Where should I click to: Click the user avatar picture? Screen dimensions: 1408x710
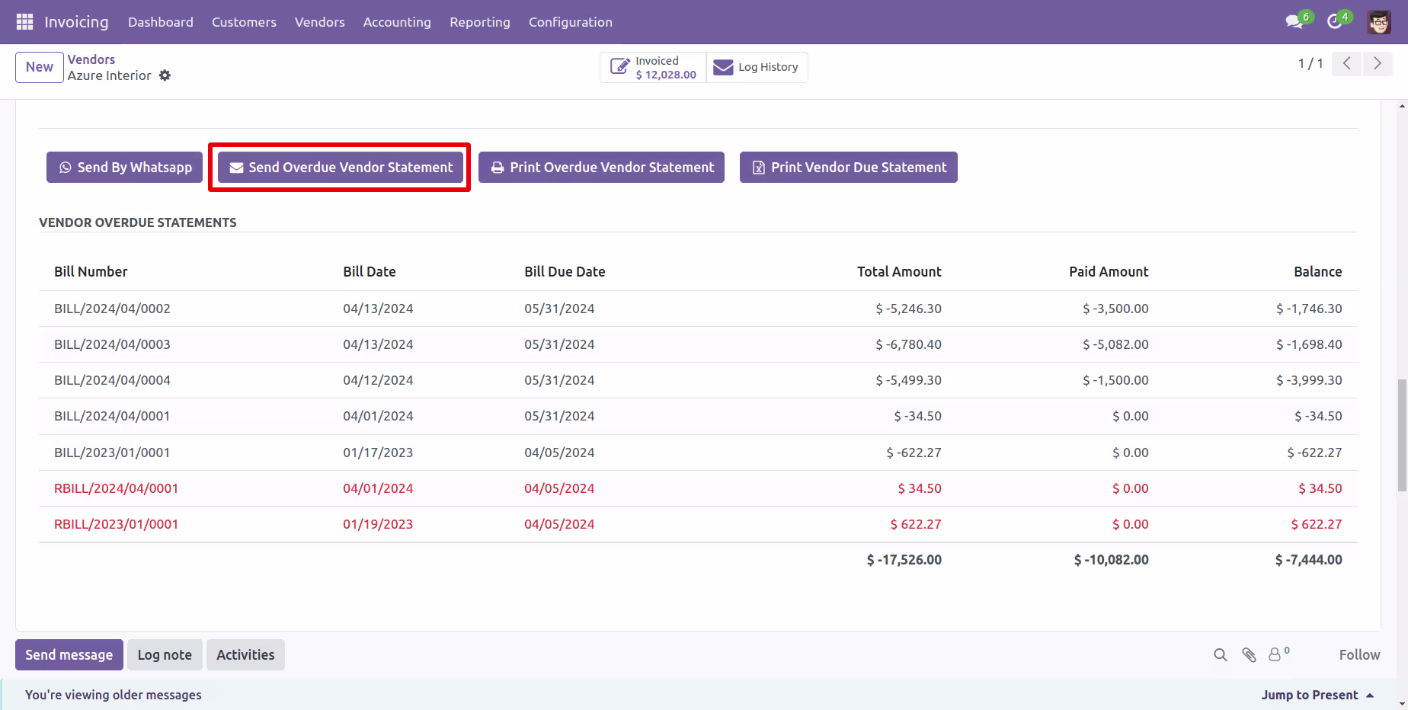[1379, 22]
